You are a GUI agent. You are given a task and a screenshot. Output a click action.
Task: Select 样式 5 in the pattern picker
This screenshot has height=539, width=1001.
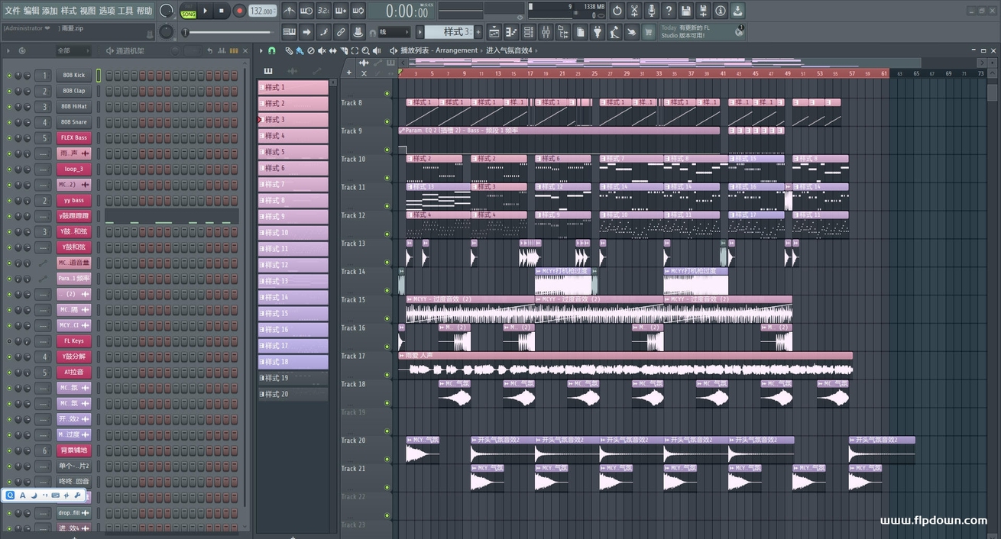click(x=293, y=152)
